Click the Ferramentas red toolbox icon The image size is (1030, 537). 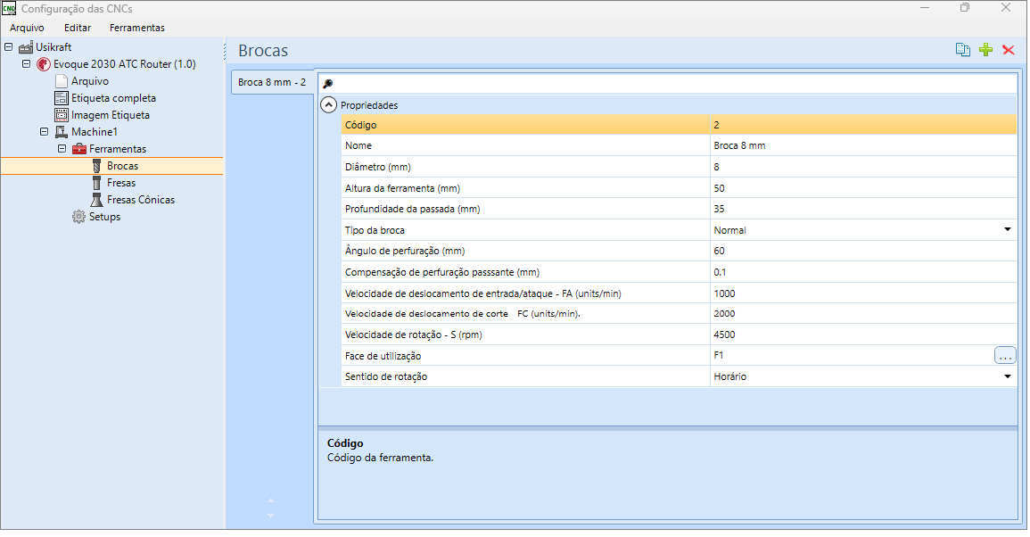click(78, 149)
